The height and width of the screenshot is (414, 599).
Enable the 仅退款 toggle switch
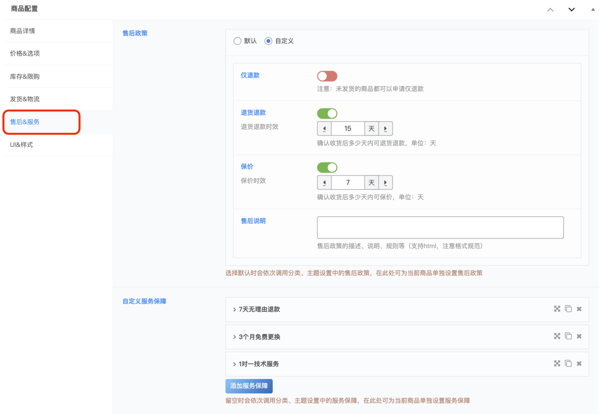[327, 76]
